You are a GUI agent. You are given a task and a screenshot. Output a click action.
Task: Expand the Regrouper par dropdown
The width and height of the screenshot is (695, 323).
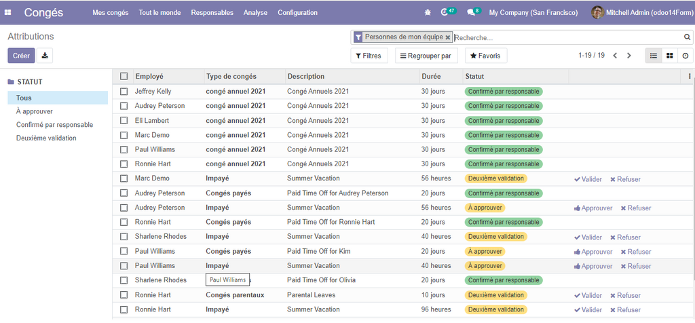426,56
